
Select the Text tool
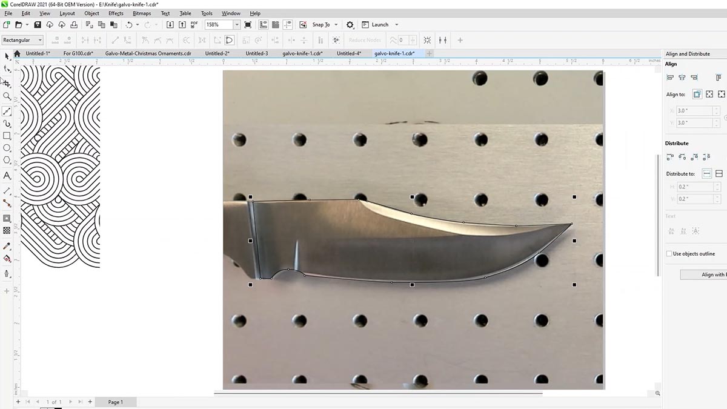click(x=7, y=176)
